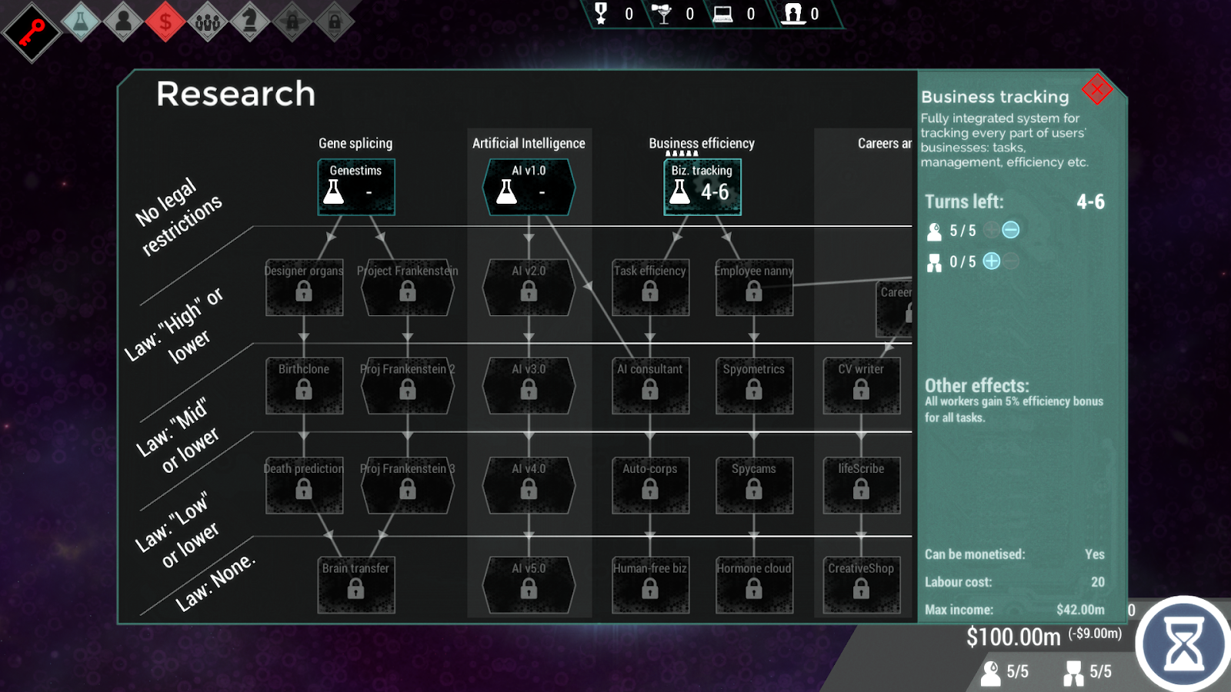
Task: Click the locked Hormone cloud node
Action: click(x=754, y=585)
